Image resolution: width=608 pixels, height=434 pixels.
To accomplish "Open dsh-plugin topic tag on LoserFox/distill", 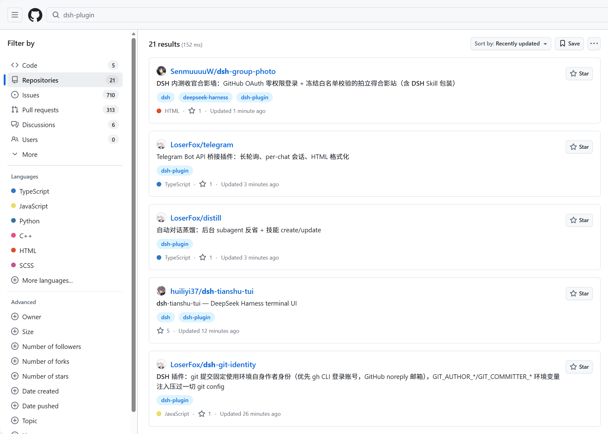I will (175, 244).
